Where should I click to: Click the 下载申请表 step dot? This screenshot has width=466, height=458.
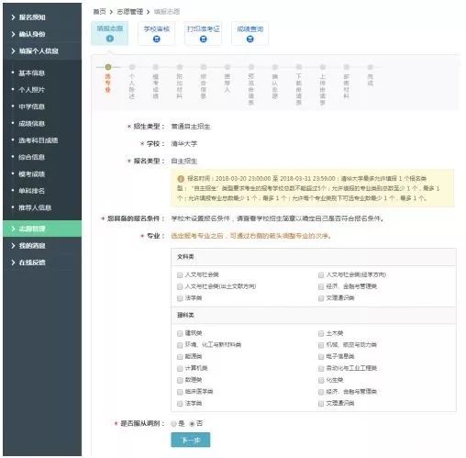299,67
